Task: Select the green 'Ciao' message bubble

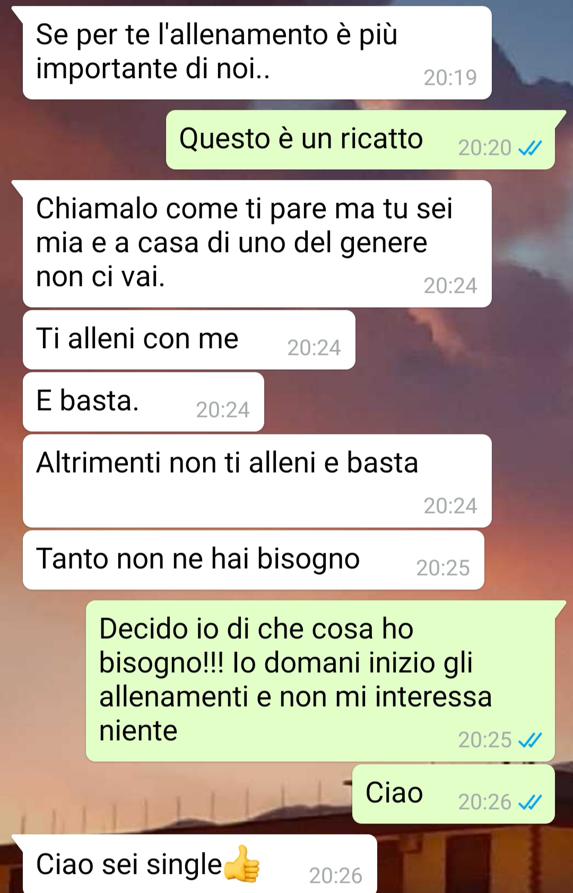Action: tap(454, 794)
